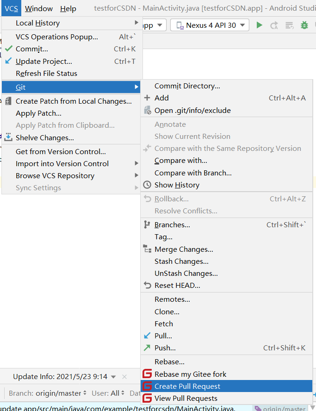
Task: Click Gitee logo beside View Pull Requests
Action: [x=147, y=398]
